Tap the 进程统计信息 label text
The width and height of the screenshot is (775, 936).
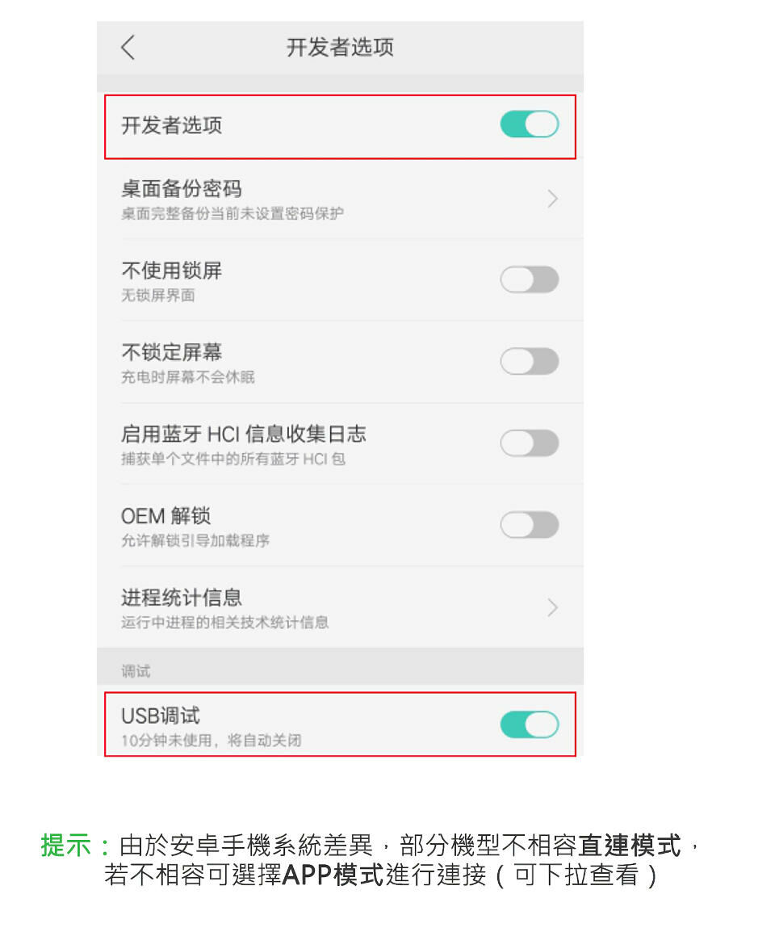click(x=181, y=598)
